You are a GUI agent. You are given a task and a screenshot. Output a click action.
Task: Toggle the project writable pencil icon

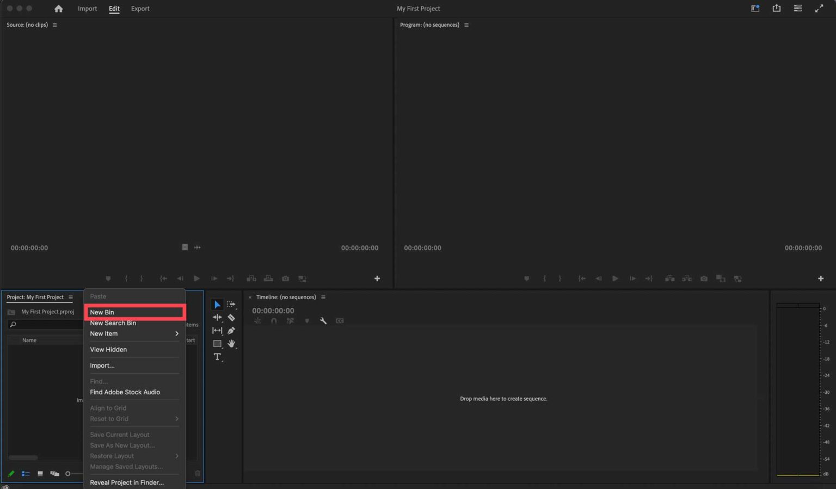point(10,473)
